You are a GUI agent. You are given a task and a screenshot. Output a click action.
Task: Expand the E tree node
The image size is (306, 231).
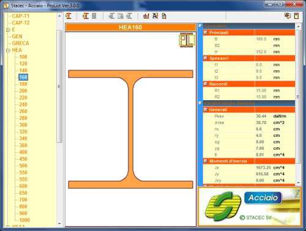pyautogui.click(x=8, y=30)
